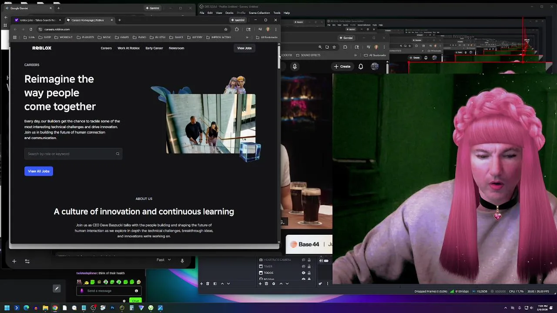Viewport: 557px width, 313px height.
Task: Open the WORKOUT bookmark folder
Action: pos(64,37)
